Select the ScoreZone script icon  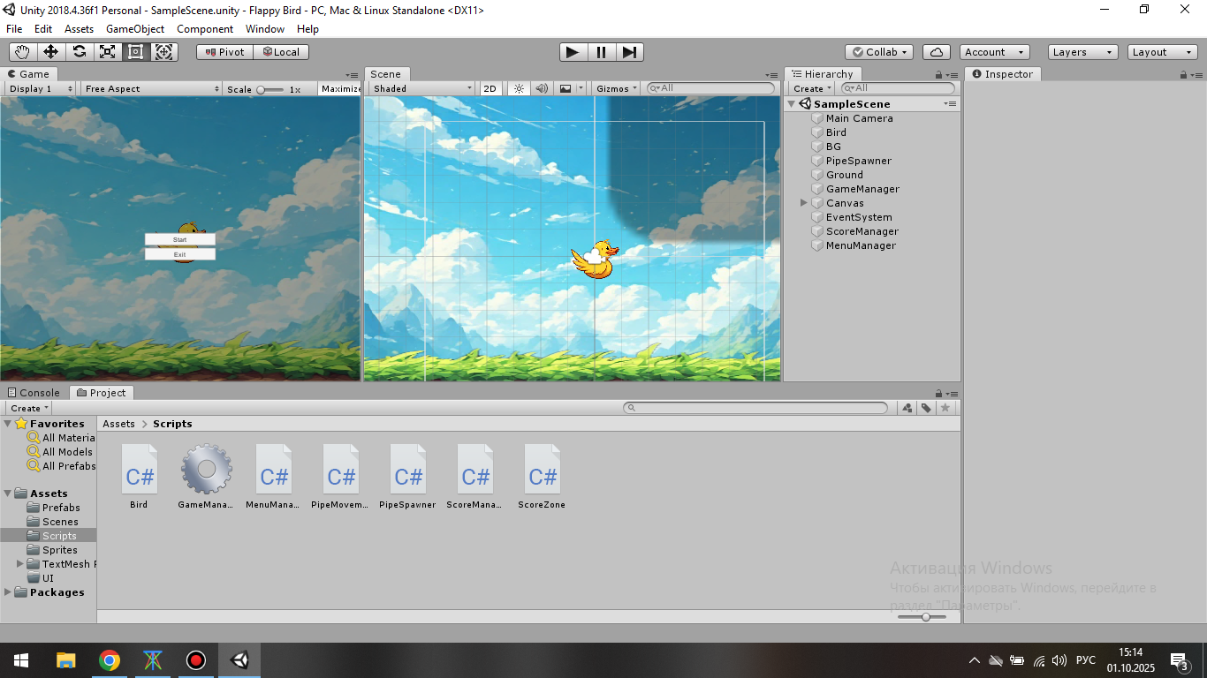point(543,468)
